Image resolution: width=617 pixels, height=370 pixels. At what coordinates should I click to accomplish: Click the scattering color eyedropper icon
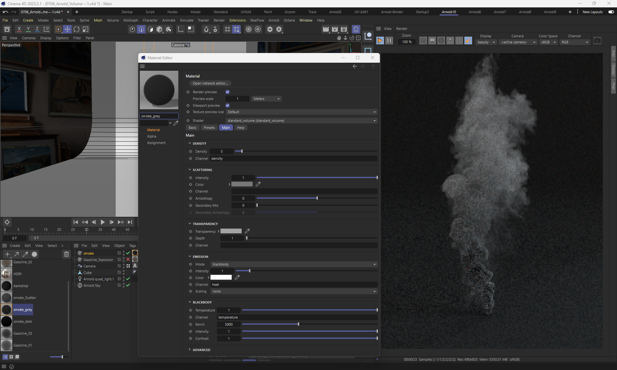pos(258,184)
